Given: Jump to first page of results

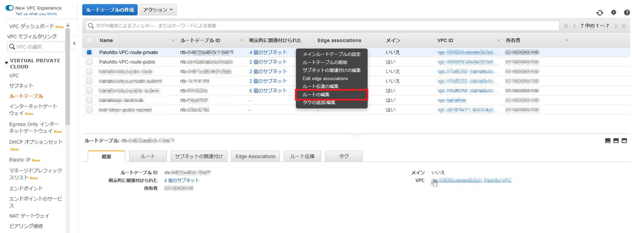Looking at the screenshot, I should click(567, 25).
